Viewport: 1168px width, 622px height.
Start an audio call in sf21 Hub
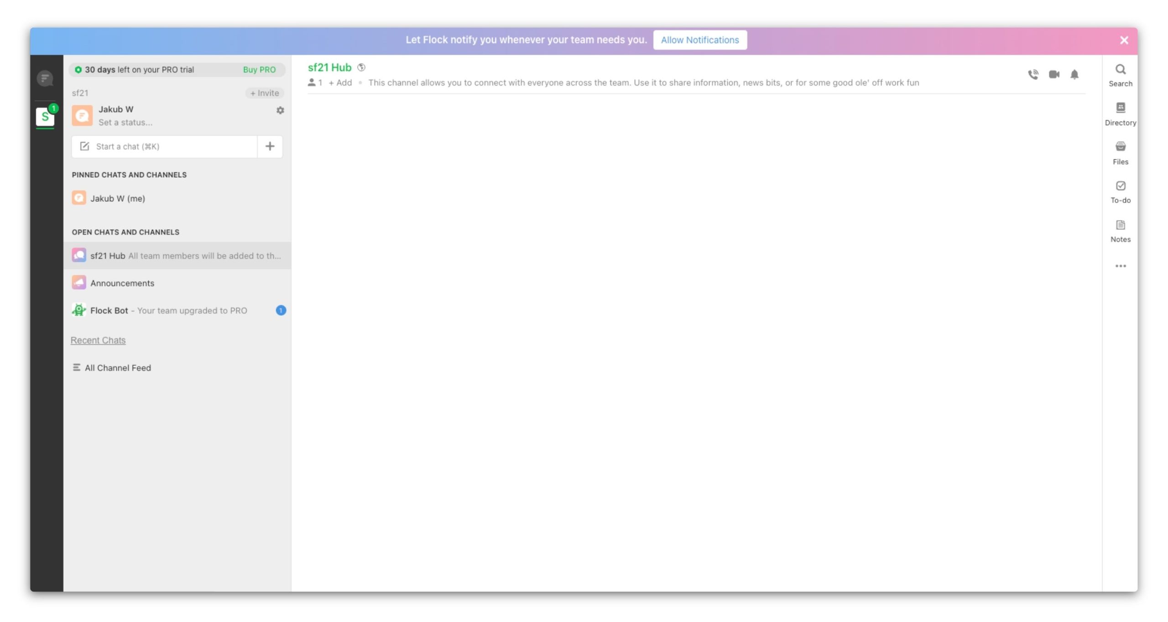[x=1033, y=74]
